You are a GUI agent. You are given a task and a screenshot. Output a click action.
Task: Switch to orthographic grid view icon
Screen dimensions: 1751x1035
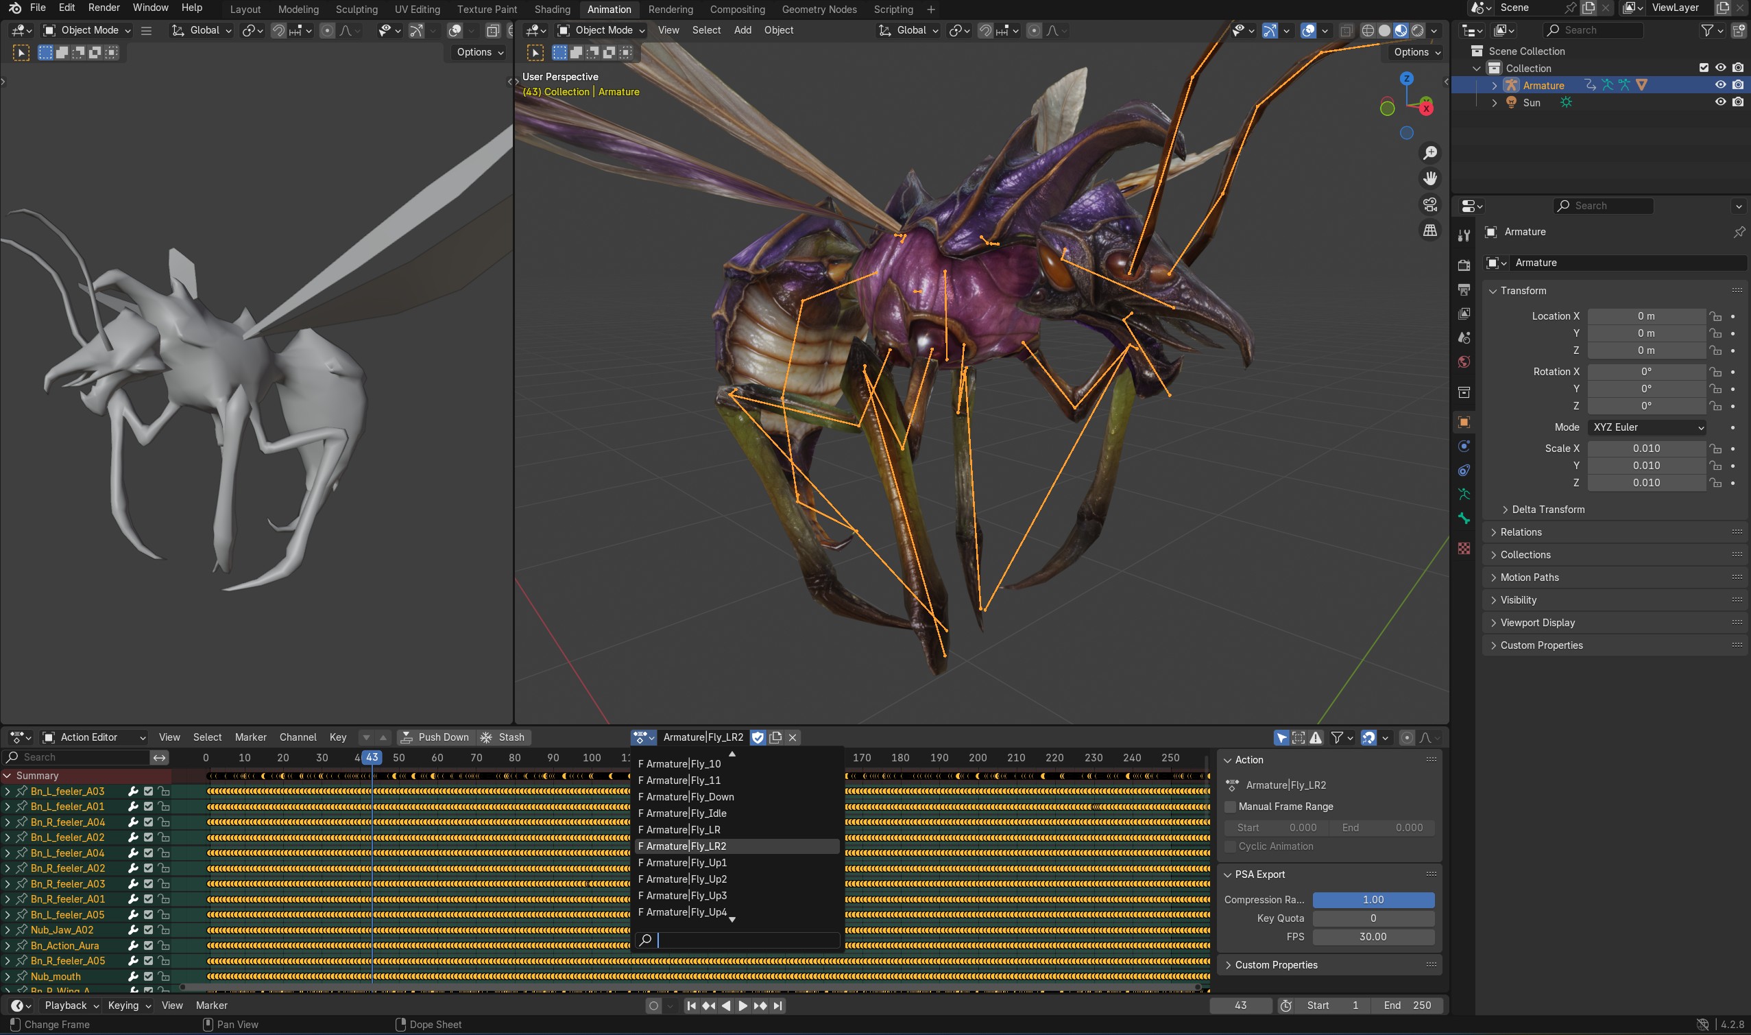click(x=1429, y=230)
